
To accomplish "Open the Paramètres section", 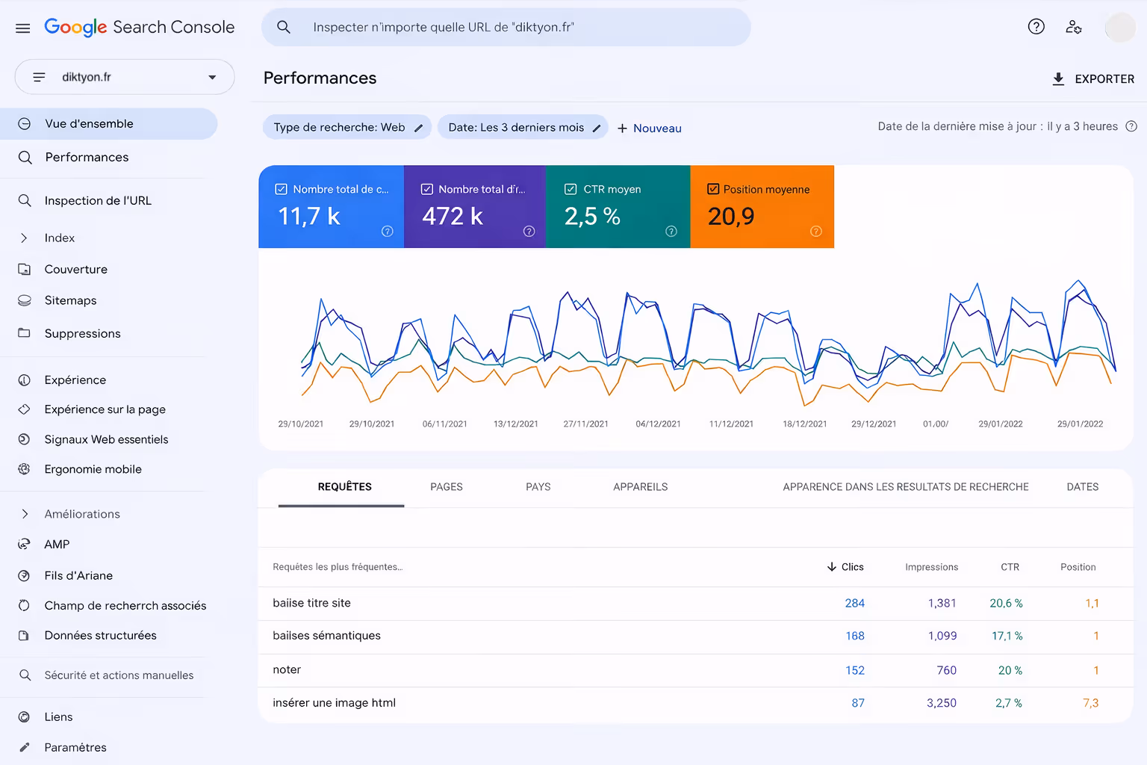I will [75, 747].
